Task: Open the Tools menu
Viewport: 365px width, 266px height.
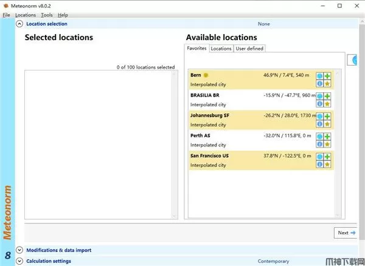Action: 47,15
